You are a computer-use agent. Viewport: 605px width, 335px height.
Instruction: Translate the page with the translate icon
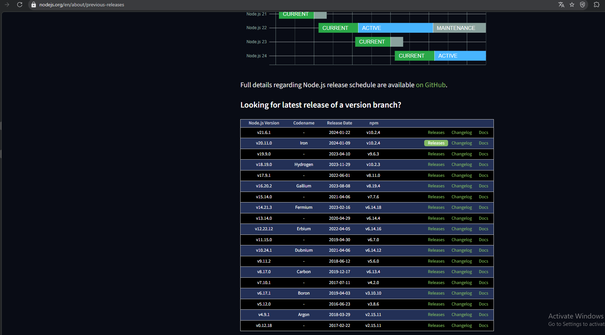(561, 5)
